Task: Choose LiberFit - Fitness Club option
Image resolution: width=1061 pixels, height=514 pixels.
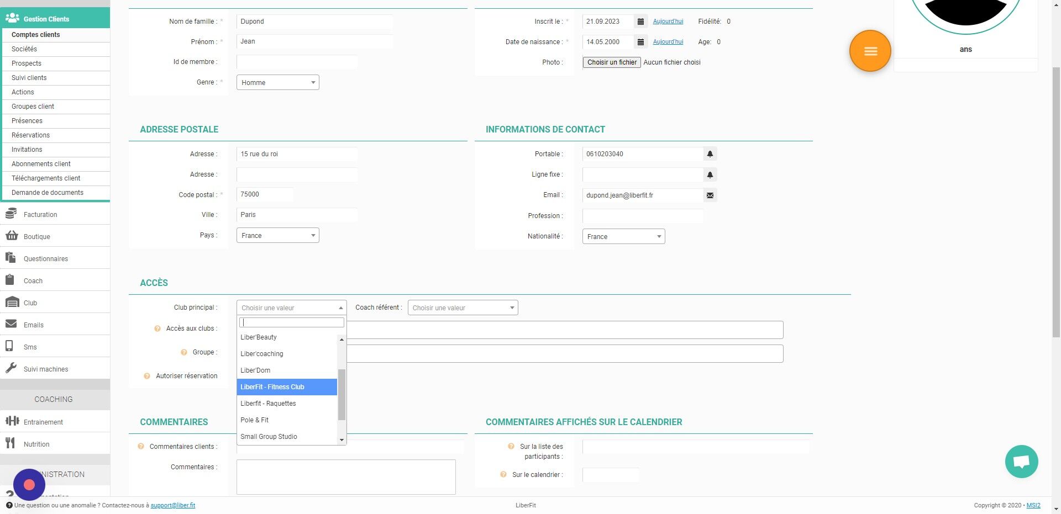Action: [287, 387]
